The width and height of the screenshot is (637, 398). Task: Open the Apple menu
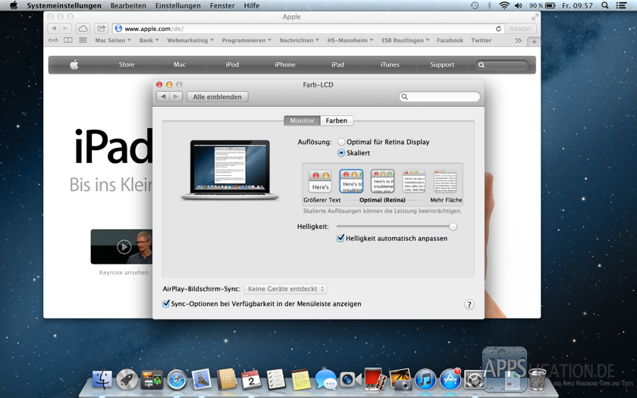(x=14, y=5)
